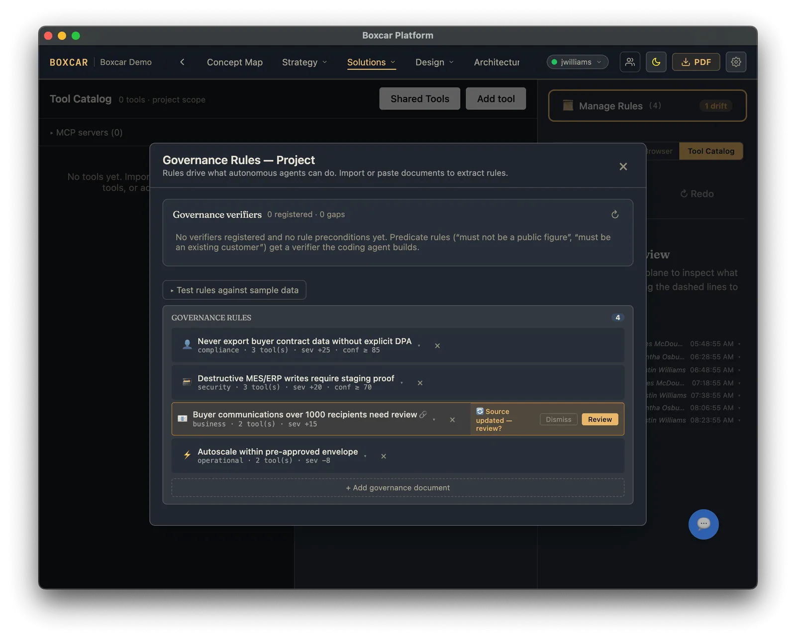The image size is (796, 640).
Task: Expand the MCP servers (0) section
Action: point(87,132)
